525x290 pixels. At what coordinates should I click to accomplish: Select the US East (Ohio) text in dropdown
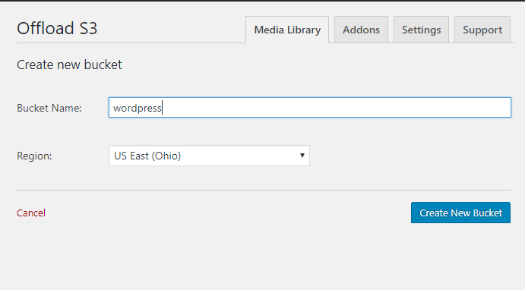(147, 156)
